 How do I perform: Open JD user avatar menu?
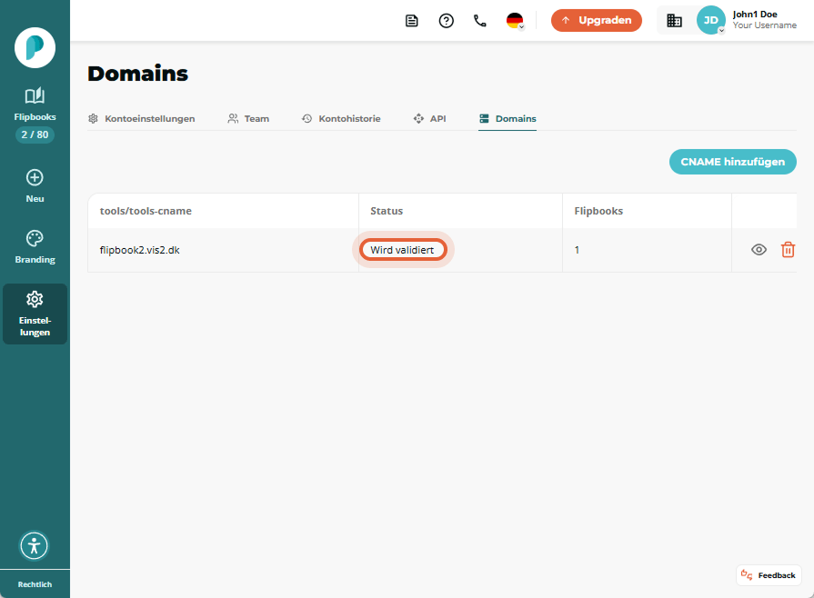tap(710, 20)
